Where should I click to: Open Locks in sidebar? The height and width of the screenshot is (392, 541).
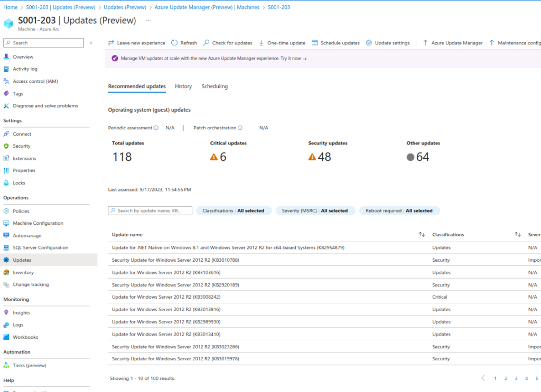coord(19,183)
